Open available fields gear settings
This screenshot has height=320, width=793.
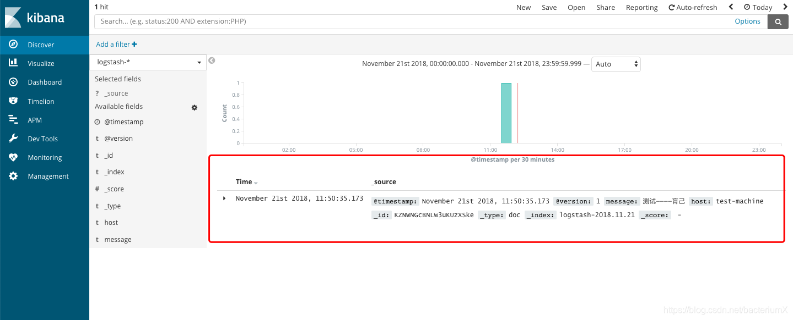[195, 108]
